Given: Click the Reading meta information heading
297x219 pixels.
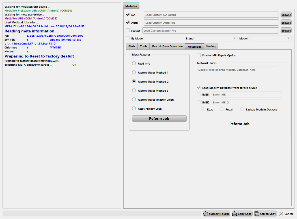Looking at the screenshot, I should pyautogui.click(x=31, y=31).
